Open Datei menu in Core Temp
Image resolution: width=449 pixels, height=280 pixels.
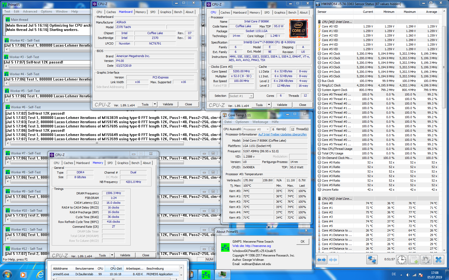(228, 122)
